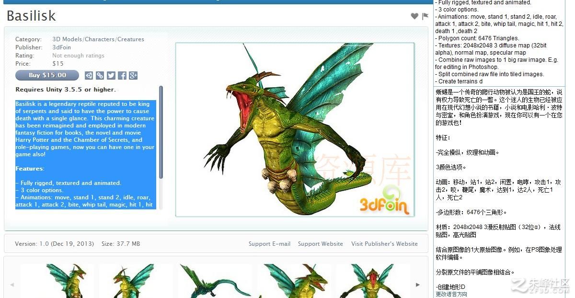Share Basilisk on Twitter
The image size is (575, 298).
[111, 75]
